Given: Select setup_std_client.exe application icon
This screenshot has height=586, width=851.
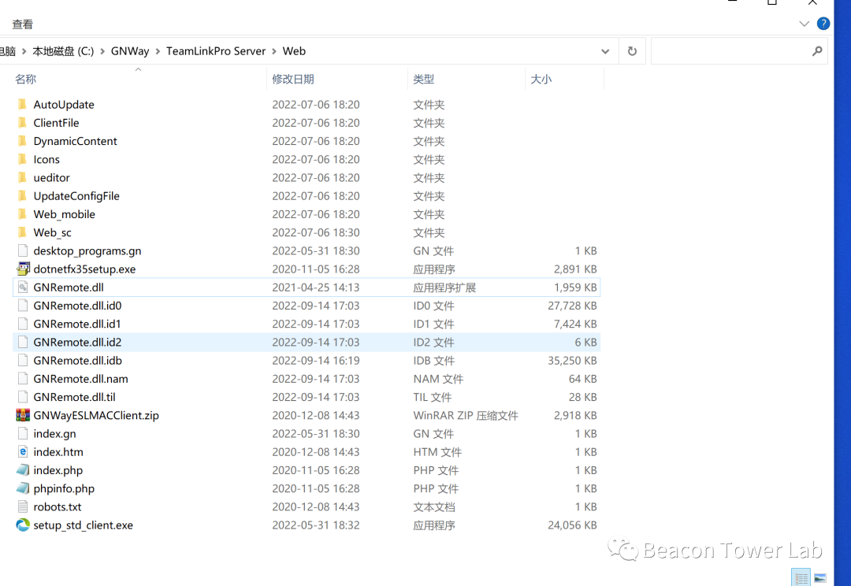Looking at the screenshot, I should (23, 525).
